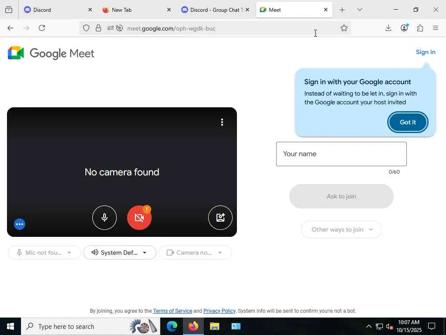Open the Terms of Service link
The width and height of the screenshot is (446, 335).
[x=172, y=311]
